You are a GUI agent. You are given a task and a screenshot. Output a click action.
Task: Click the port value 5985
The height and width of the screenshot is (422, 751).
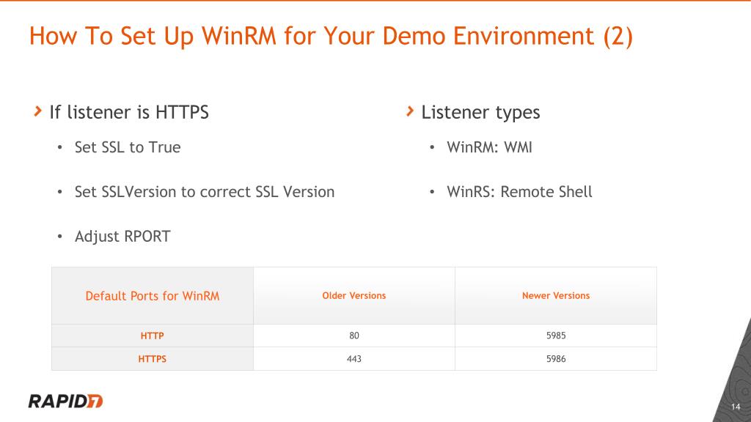click(x=556, y=336)
